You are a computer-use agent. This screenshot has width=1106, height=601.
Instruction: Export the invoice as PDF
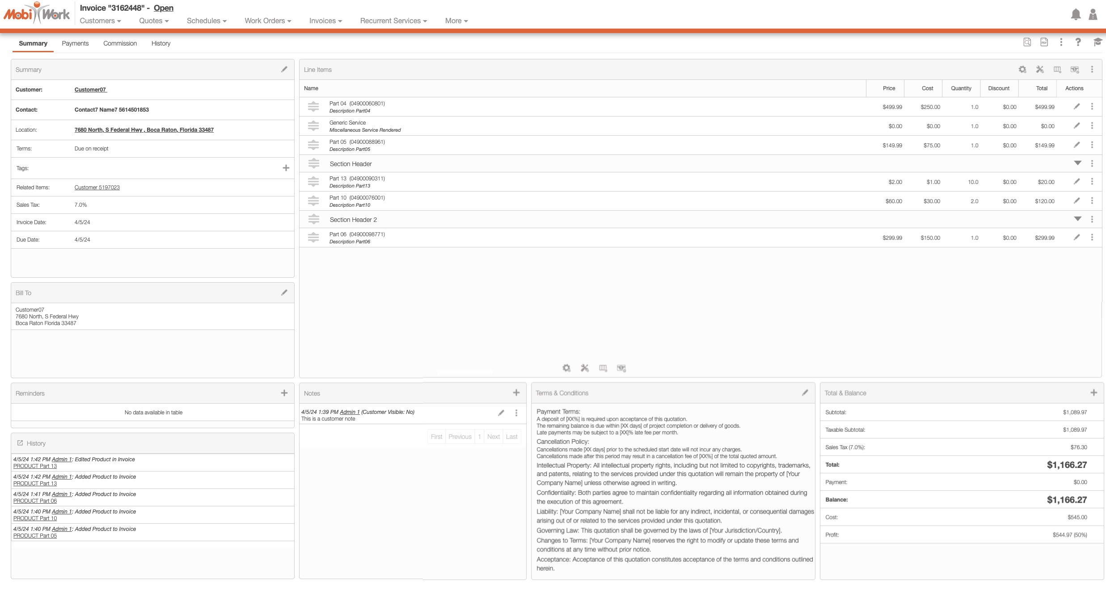point(1044,42)
